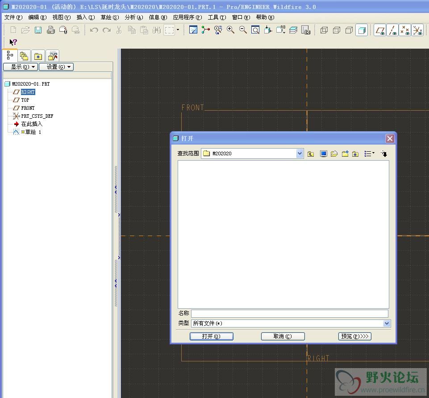Click the email with attachment toolbar icon

pyautogui.click(x=63, y=30)
